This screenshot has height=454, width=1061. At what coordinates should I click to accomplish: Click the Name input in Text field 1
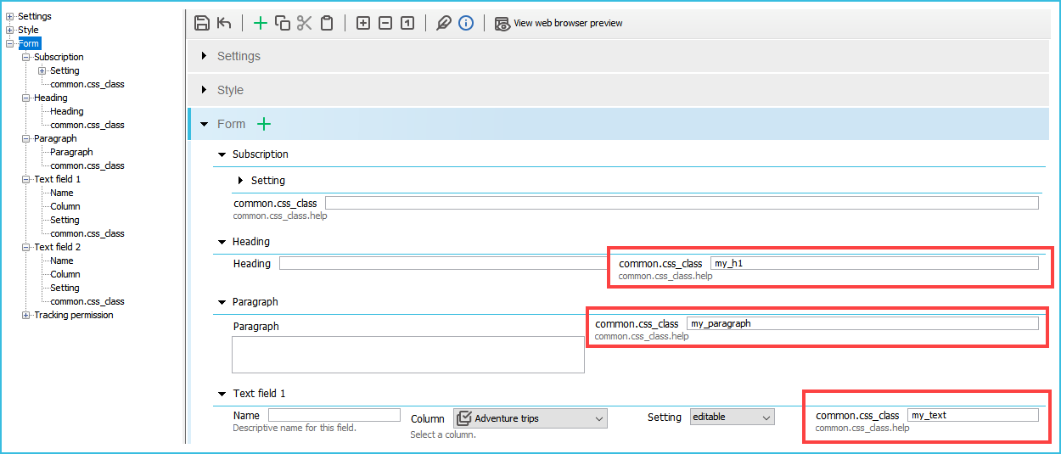coord(334,415)
